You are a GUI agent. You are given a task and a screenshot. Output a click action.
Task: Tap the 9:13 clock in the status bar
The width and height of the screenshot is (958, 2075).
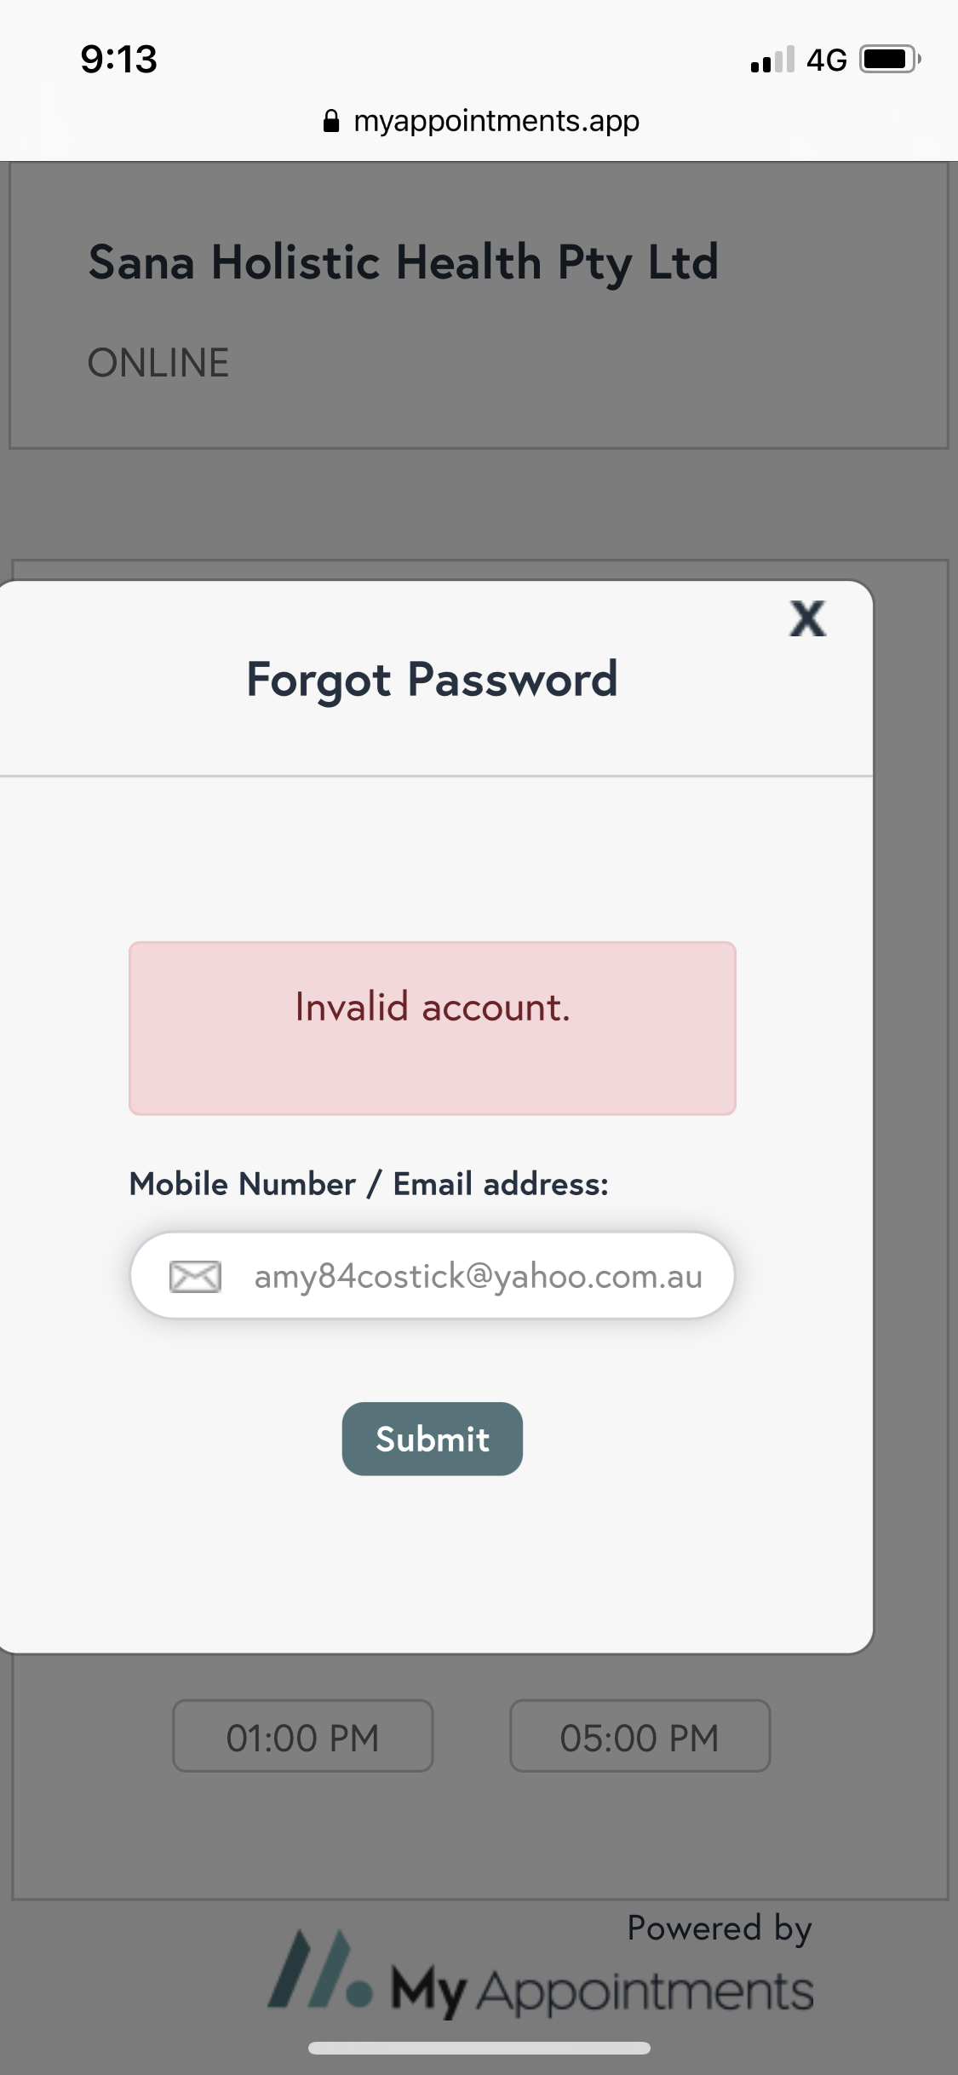click(x=118, y=59)
